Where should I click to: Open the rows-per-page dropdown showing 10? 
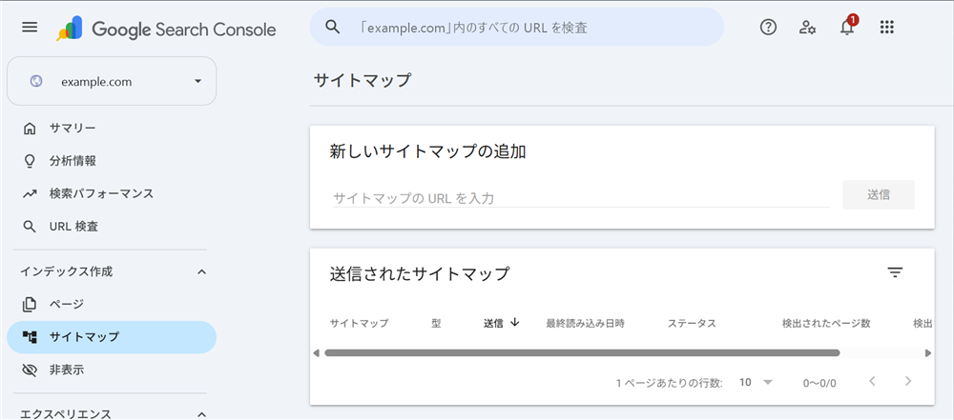tap(755, 382)
